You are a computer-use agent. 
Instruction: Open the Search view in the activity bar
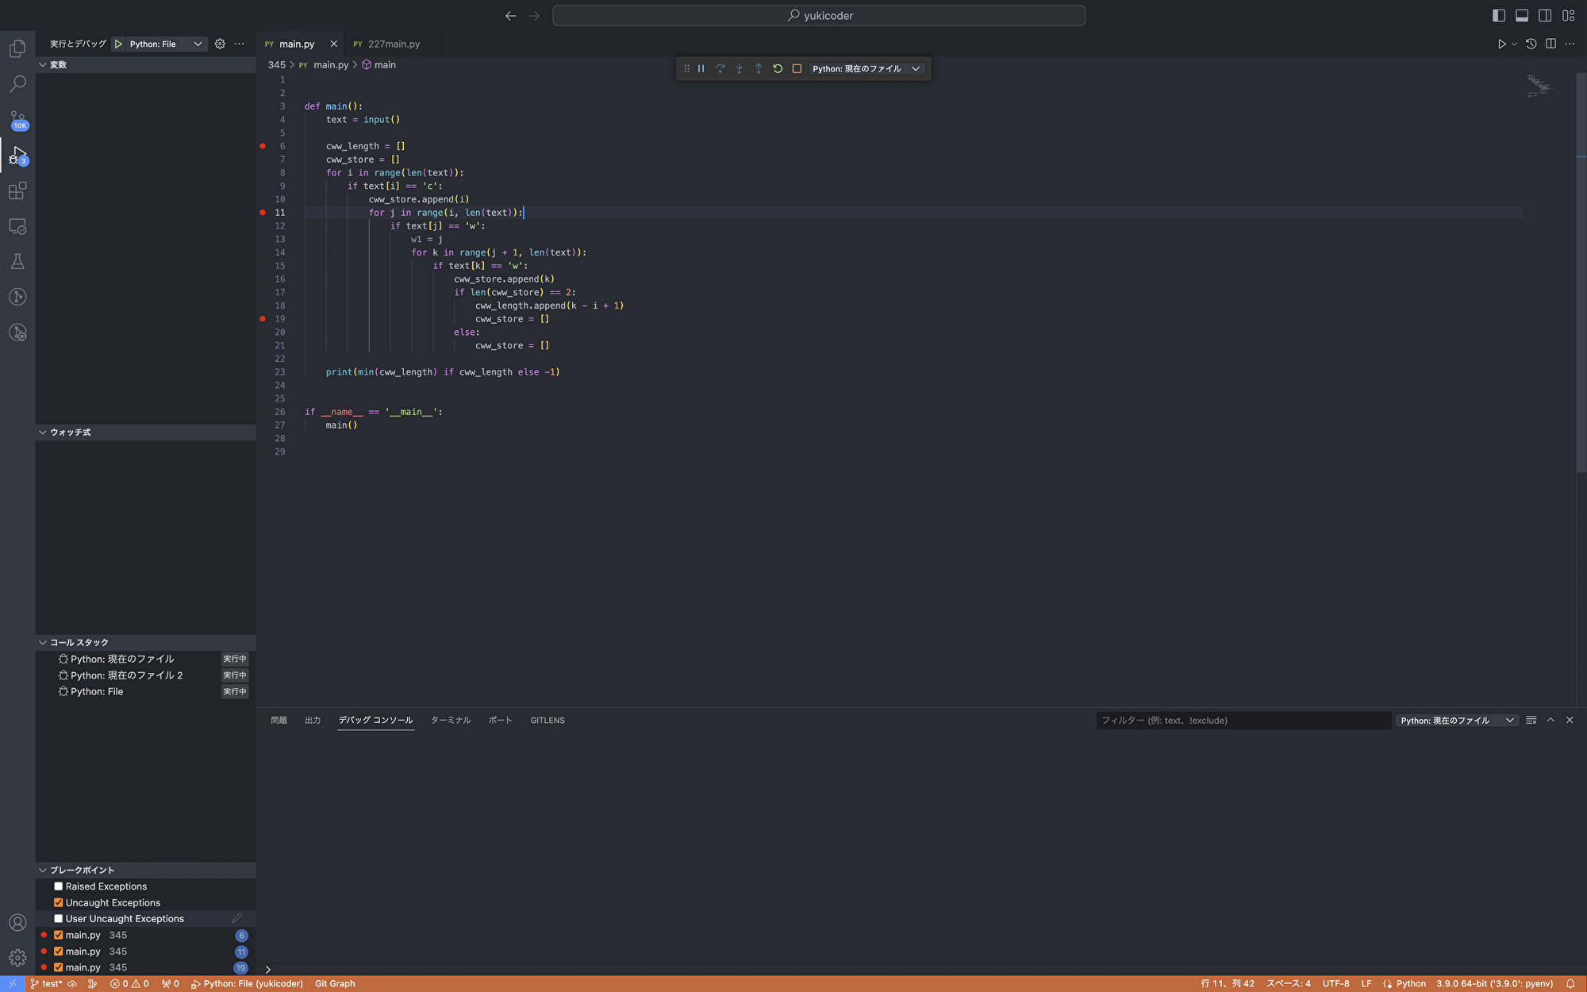[17, 83]
